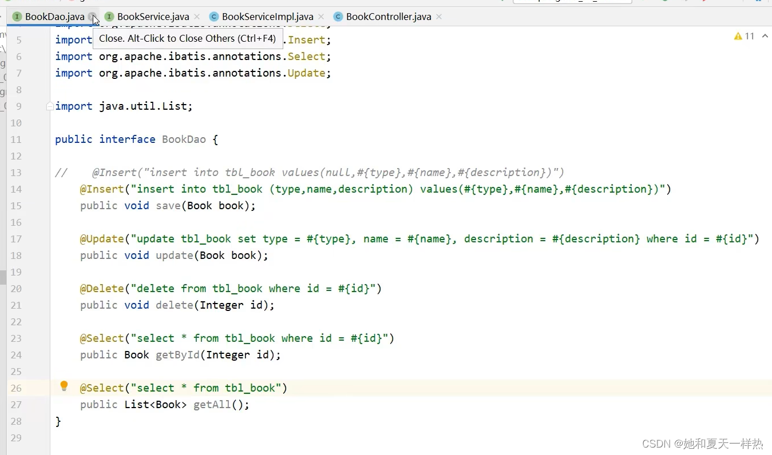Switch to the BookDao.java tab
The image size is (772, 455).
pos(54,17)
